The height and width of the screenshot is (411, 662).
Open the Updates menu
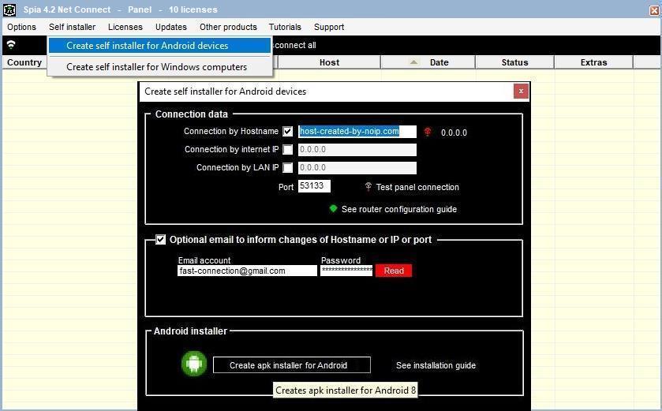pyautogui.click(x=171, y=27)
